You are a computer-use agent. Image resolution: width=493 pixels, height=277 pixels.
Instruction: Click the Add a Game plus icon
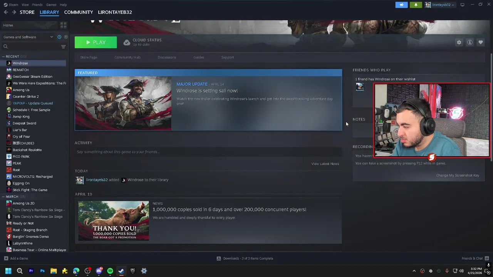(6, 259)
